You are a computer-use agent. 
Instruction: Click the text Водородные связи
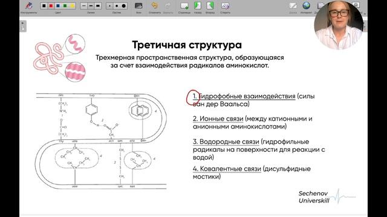pos(229,142)
